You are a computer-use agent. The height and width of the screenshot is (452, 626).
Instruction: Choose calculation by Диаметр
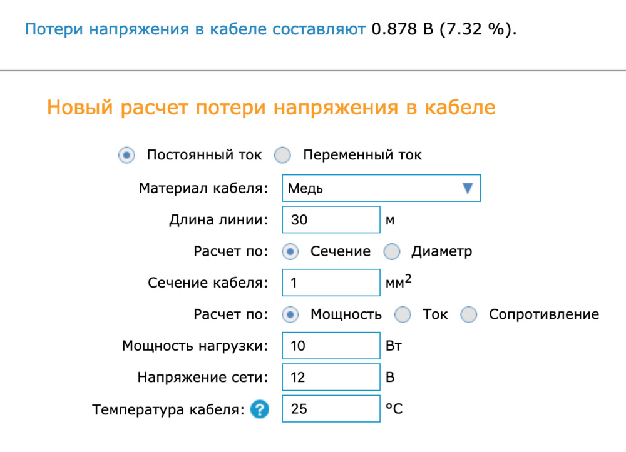click(x=392, y=251)
